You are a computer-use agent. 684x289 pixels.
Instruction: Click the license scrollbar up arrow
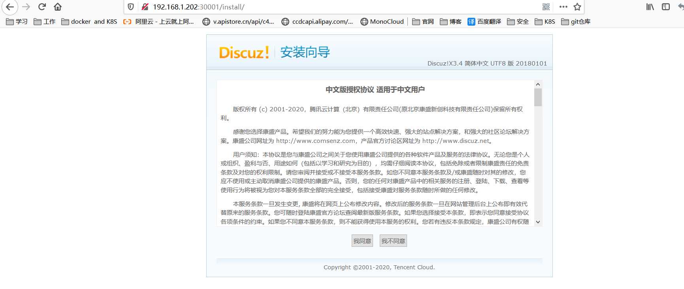[x=538, y=84]
